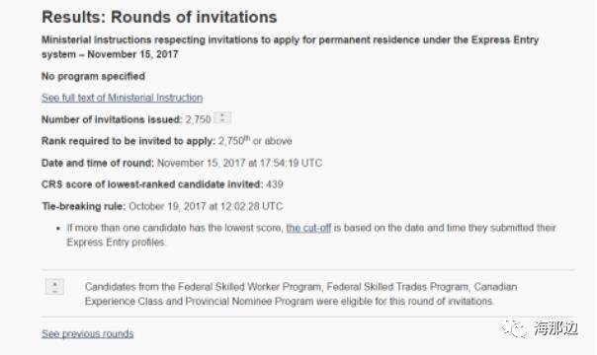The width and height of the screenshot is (597, 355).
Task: Click the footnote return icon beside the Candidates note
Action: (54, 287)
